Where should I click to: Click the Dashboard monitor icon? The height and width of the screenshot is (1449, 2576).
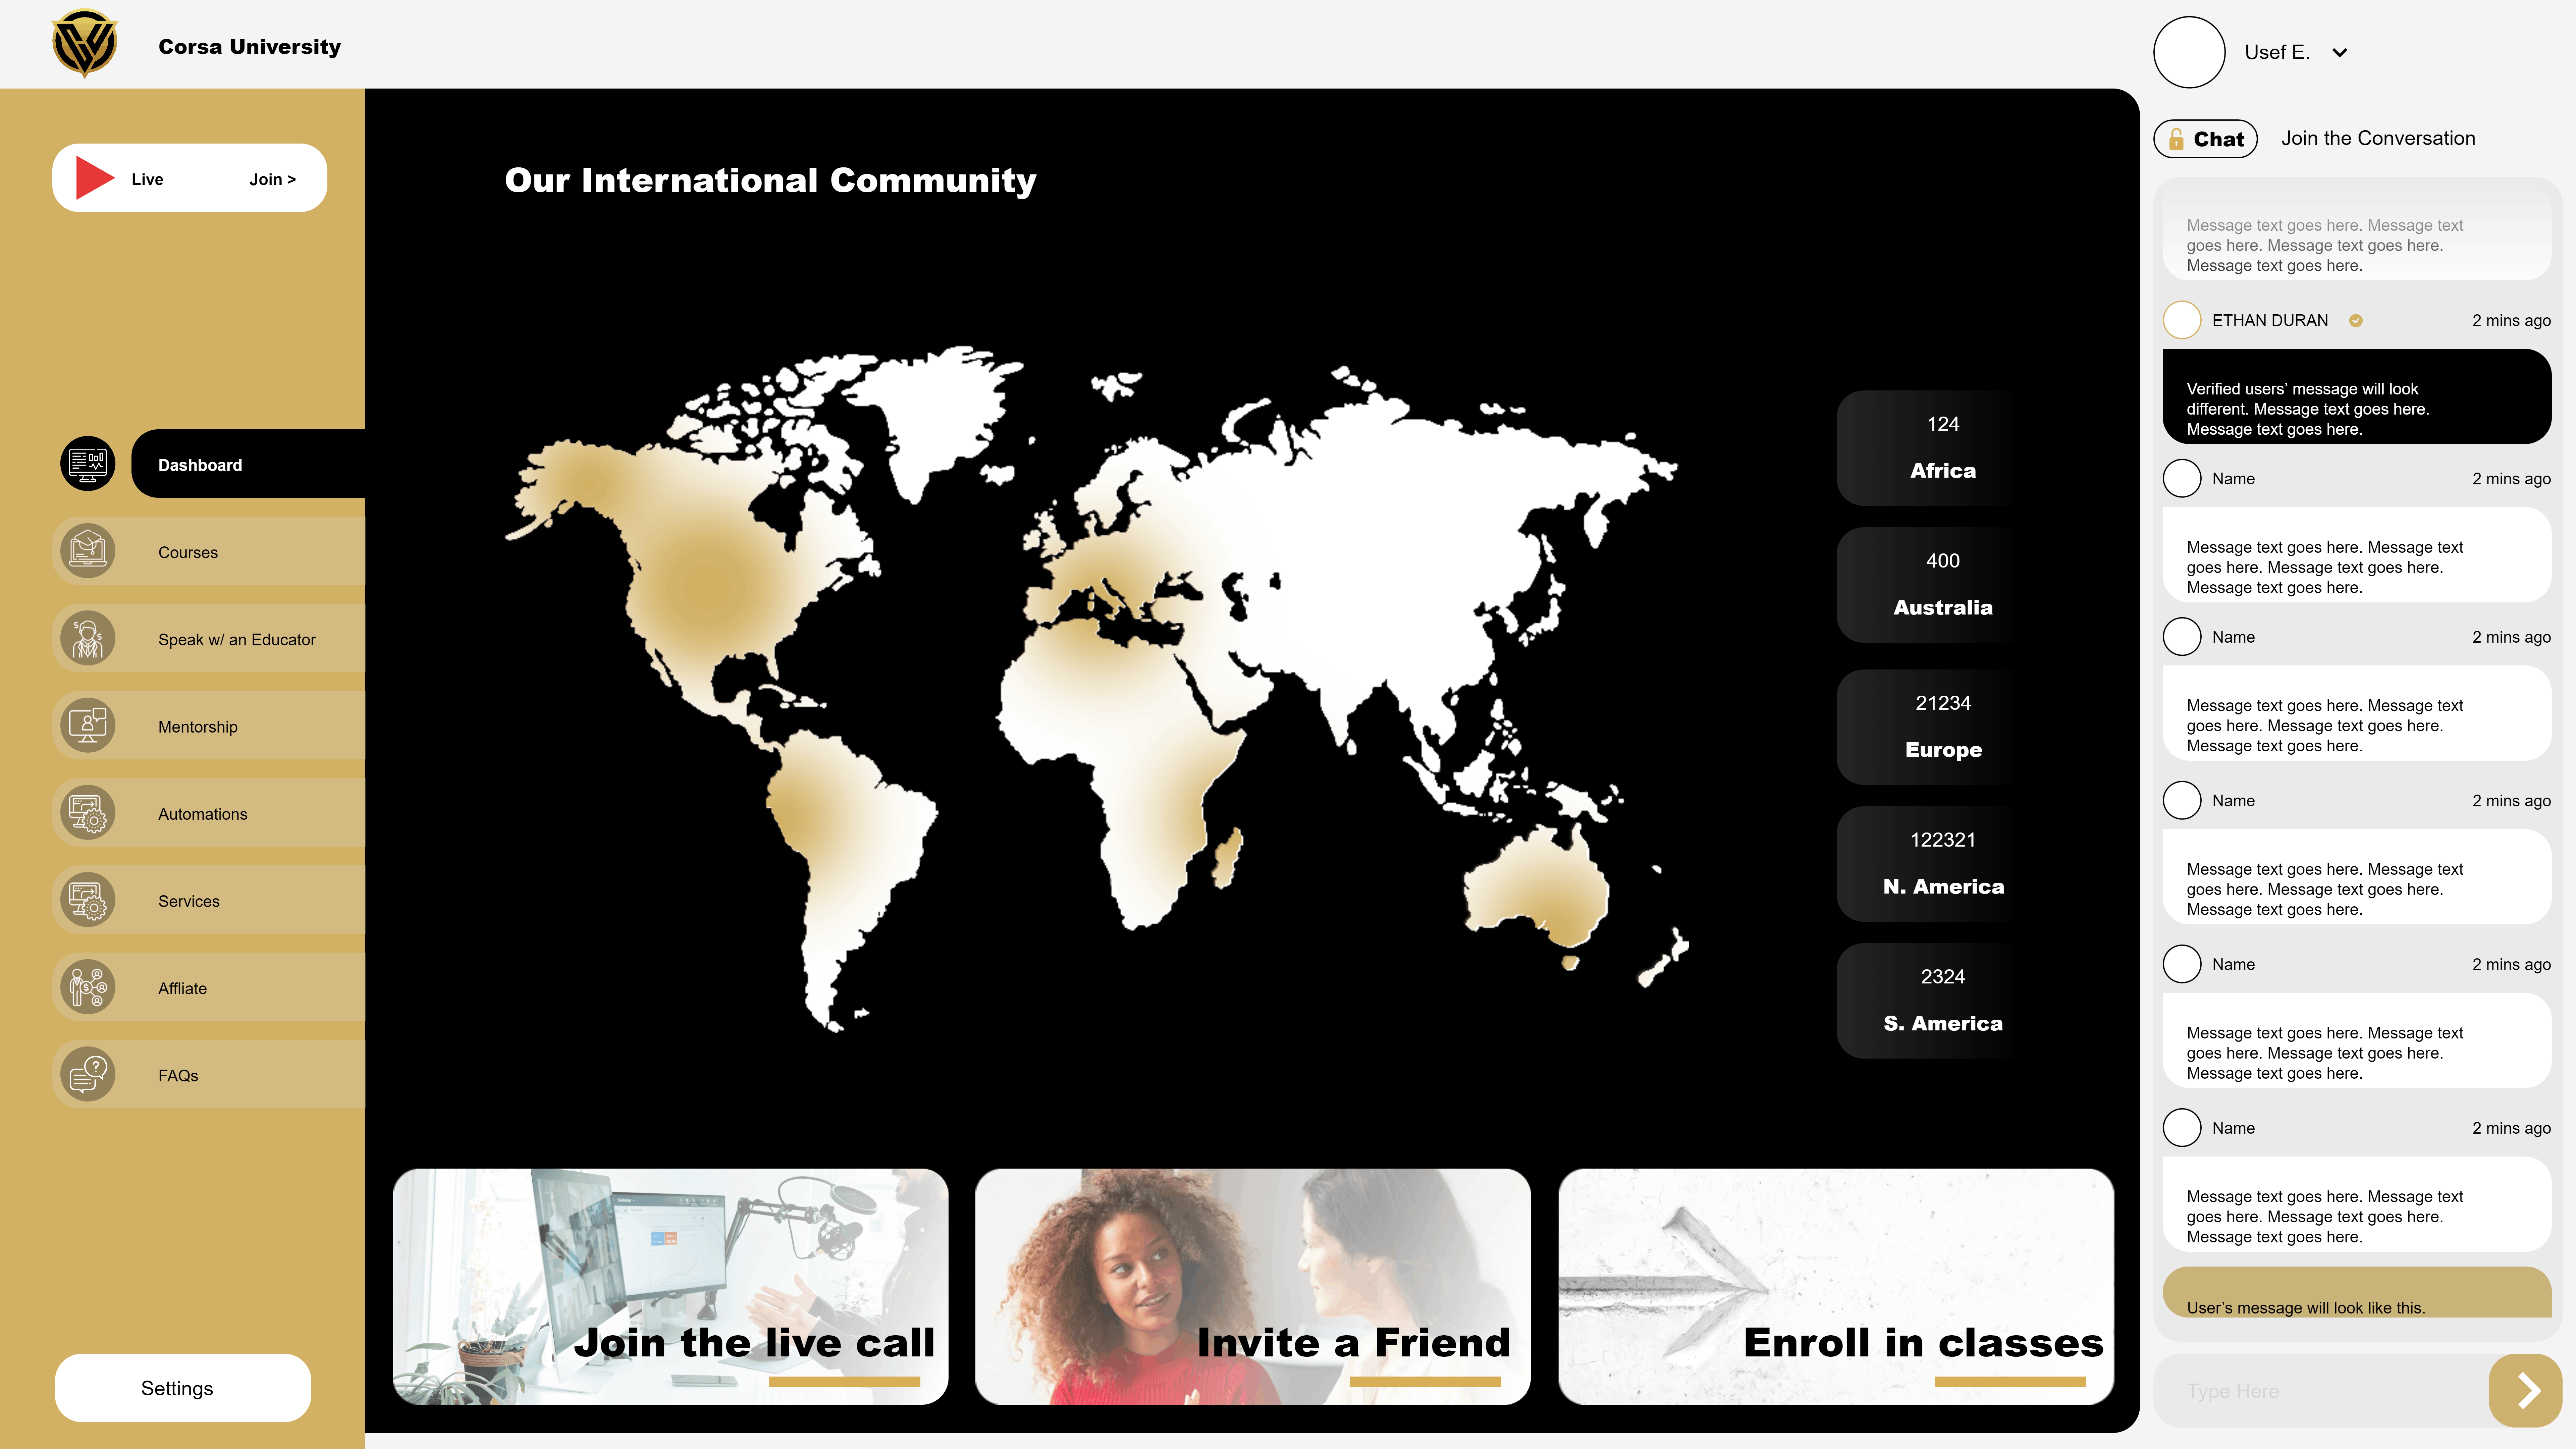pos(88,464)
